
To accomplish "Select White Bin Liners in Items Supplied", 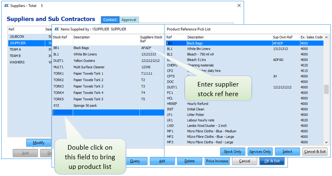I will point(108,54).
